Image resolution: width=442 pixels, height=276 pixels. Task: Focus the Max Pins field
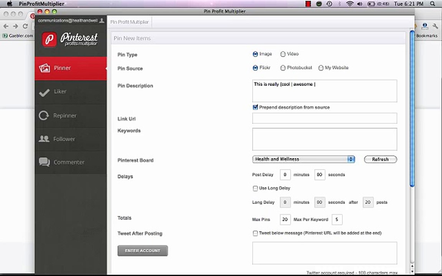[285, 219]
